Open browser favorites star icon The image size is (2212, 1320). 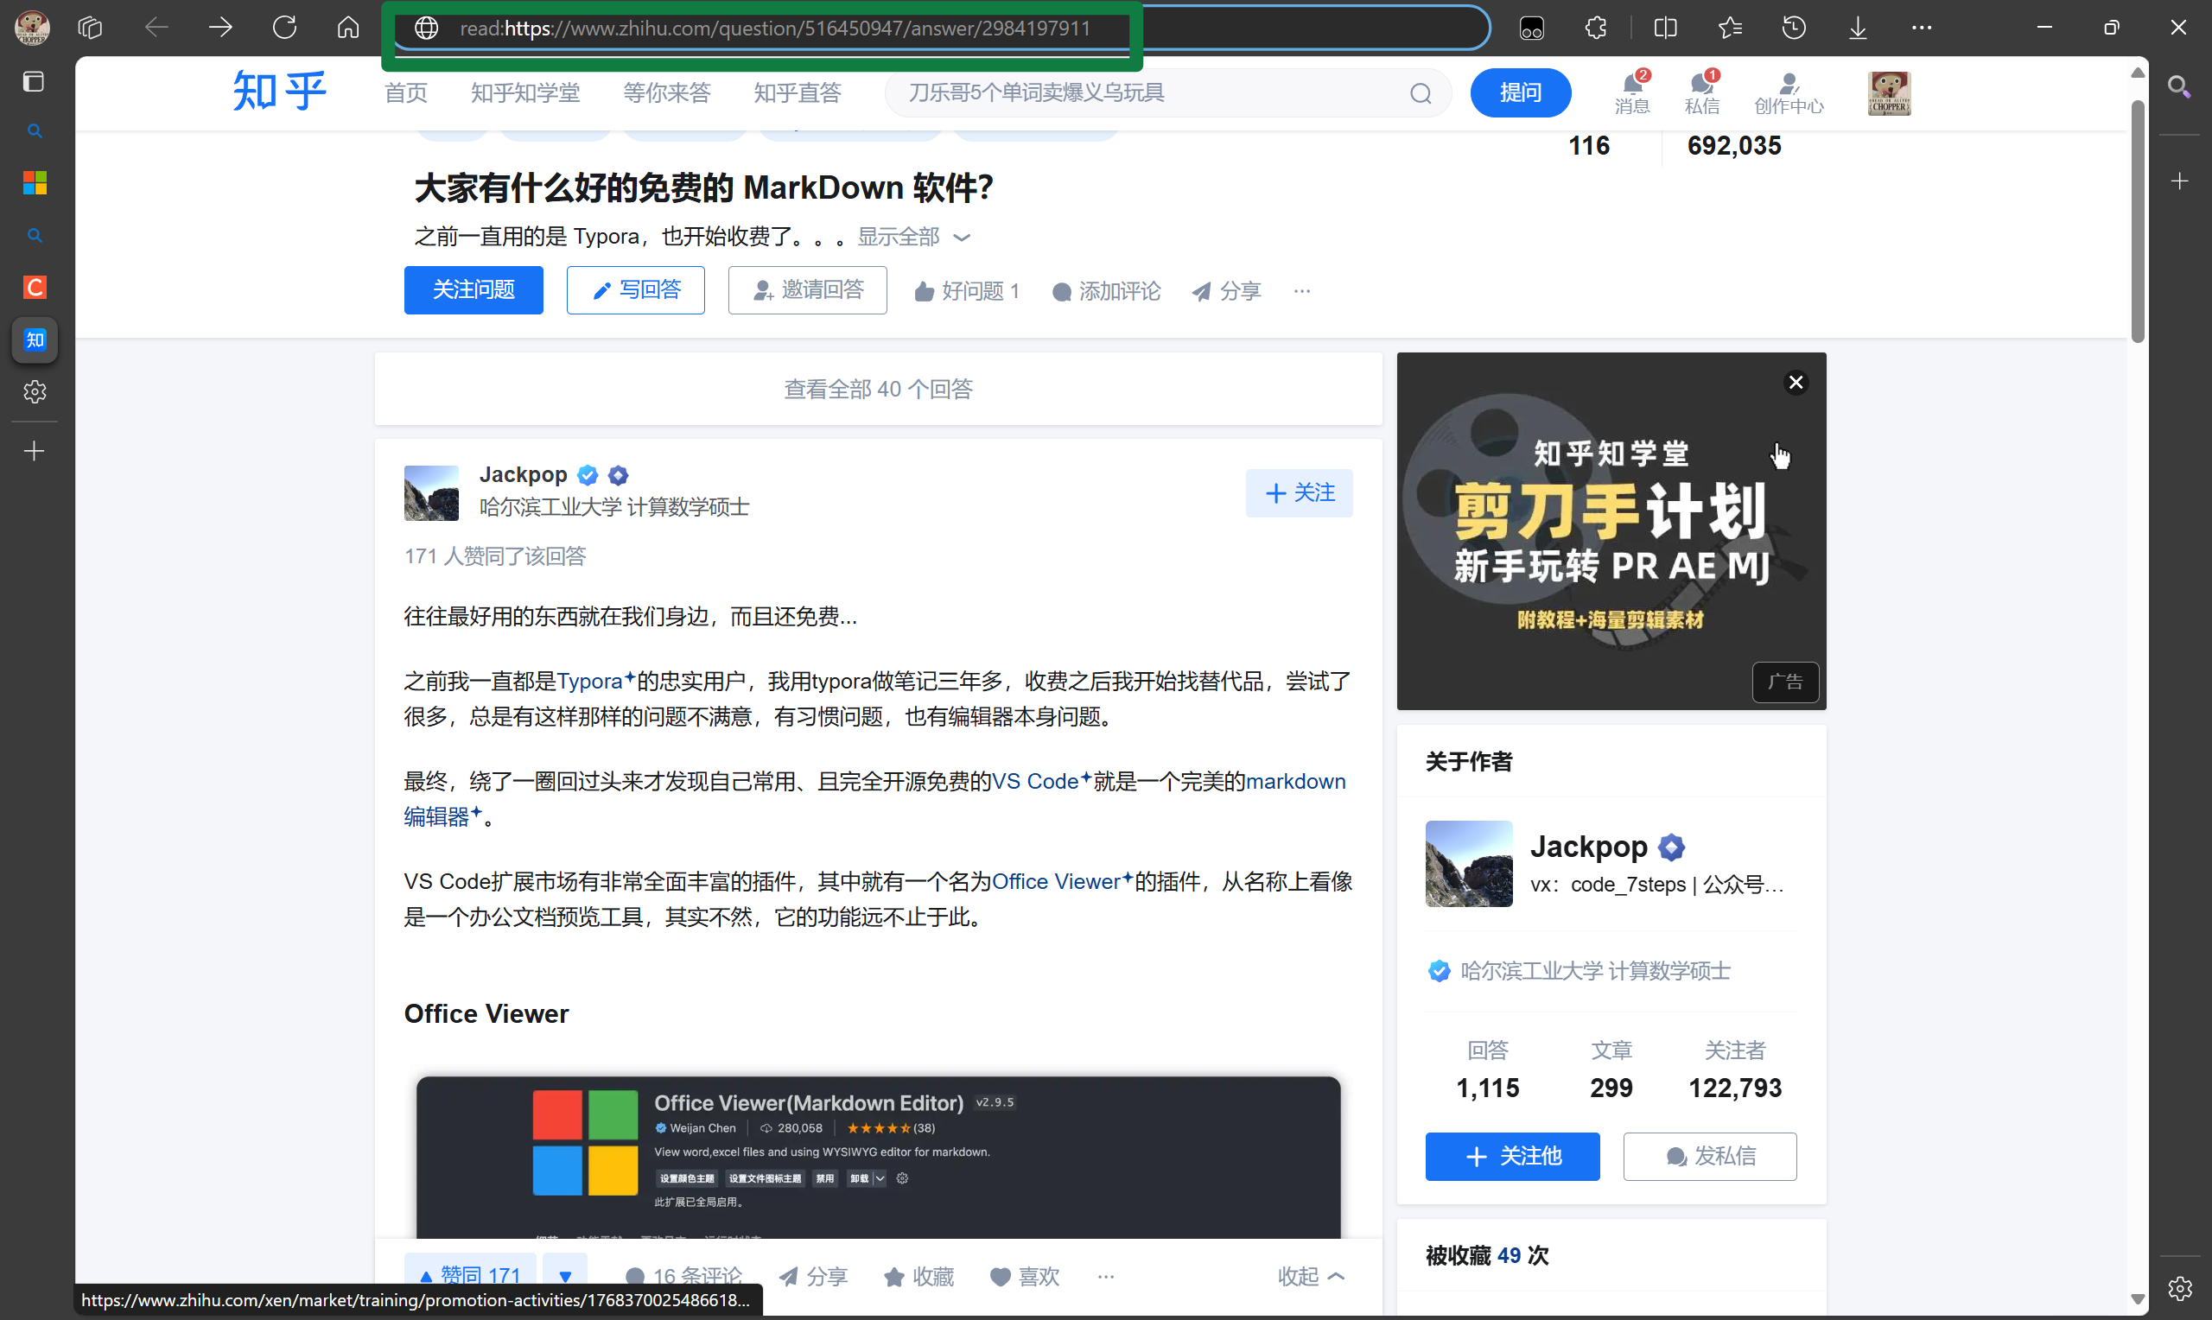coord(1730,29)
